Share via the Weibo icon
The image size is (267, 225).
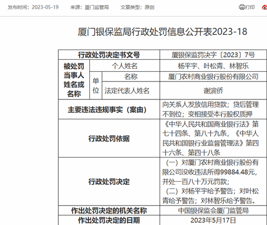click(x=265, y=7)
